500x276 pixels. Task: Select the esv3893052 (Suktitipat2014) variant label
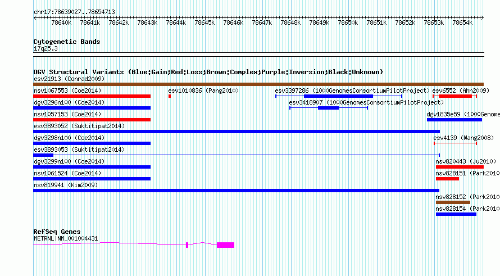point(79,126)
